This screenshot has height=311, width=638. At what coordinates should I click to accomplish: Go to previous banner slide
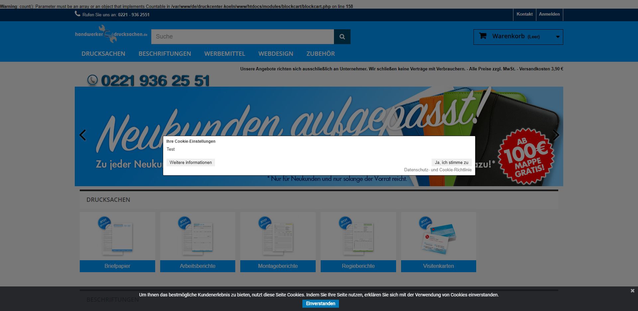pos(83,135)
